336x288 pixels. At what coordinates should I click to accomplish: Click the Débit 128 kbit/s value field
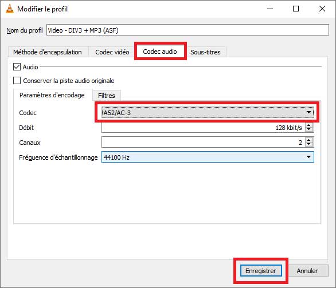tap(204, 128)
